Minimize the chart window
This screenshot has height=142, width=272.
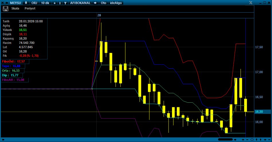pos(260,3)
